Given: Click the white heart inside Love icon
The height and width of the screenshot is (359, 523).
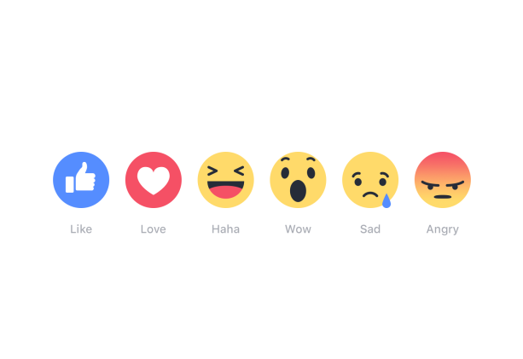Looking at the screenshot, I should (154, 181).
